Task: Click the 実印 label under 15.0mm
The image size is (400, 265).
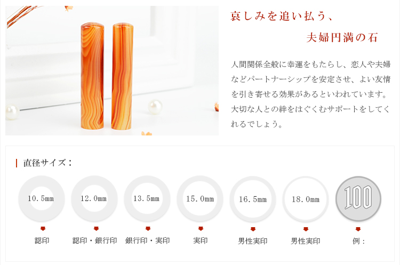Action: (201, 240)
